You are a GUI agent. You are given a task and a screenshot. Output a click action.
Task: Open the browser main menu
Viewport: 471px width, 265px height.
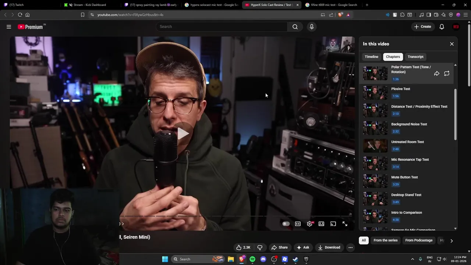point(465,15)
